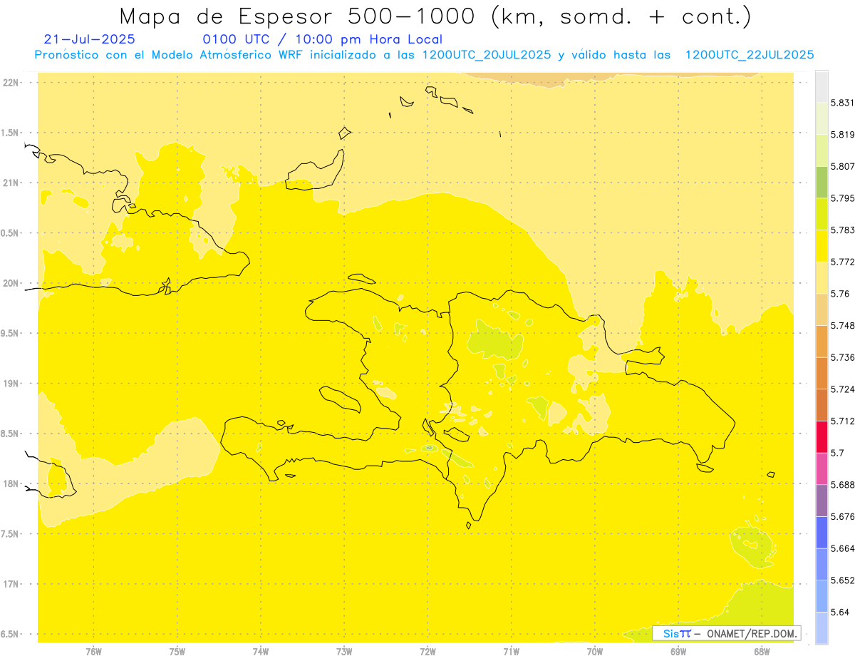
Task: Click the legend value 5.652
Action: coord(843,580)
